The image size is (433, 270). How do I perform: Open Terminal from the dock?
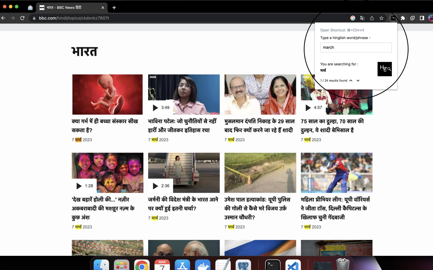tap(272, 265)
